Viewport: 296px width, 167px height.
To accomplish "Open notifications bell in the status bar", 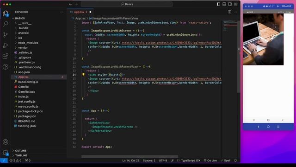I will [x=235, y=161].
